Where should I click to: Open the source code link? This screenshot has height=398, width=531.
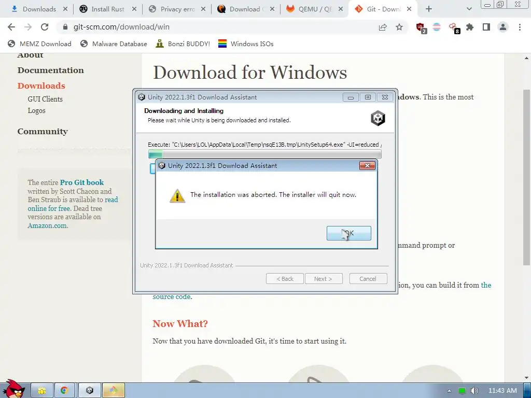[x=172, y=297]
